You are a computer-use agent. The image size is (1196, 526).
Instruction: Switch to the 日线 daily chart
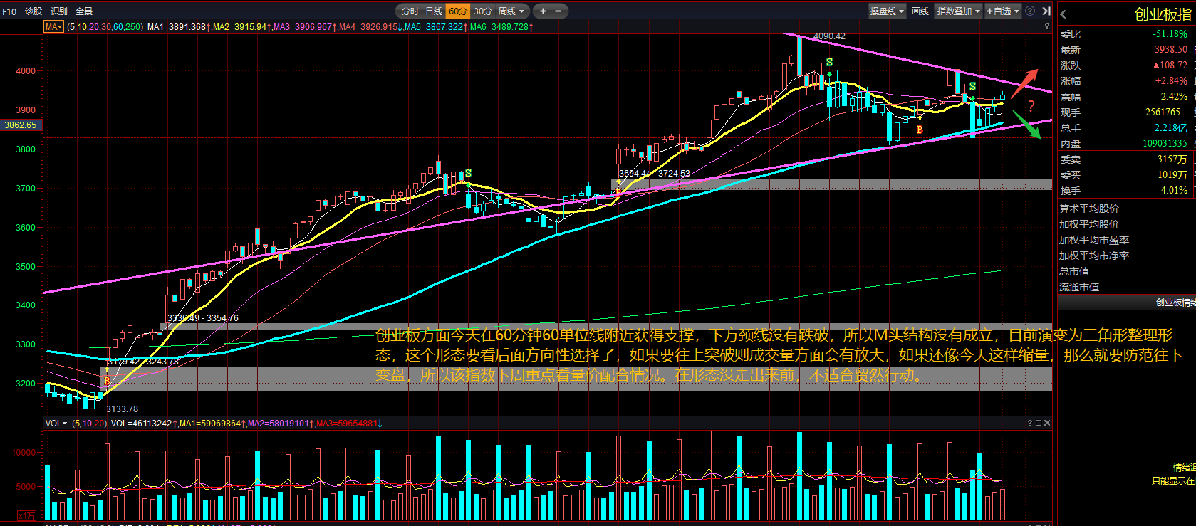coord(434,11)
